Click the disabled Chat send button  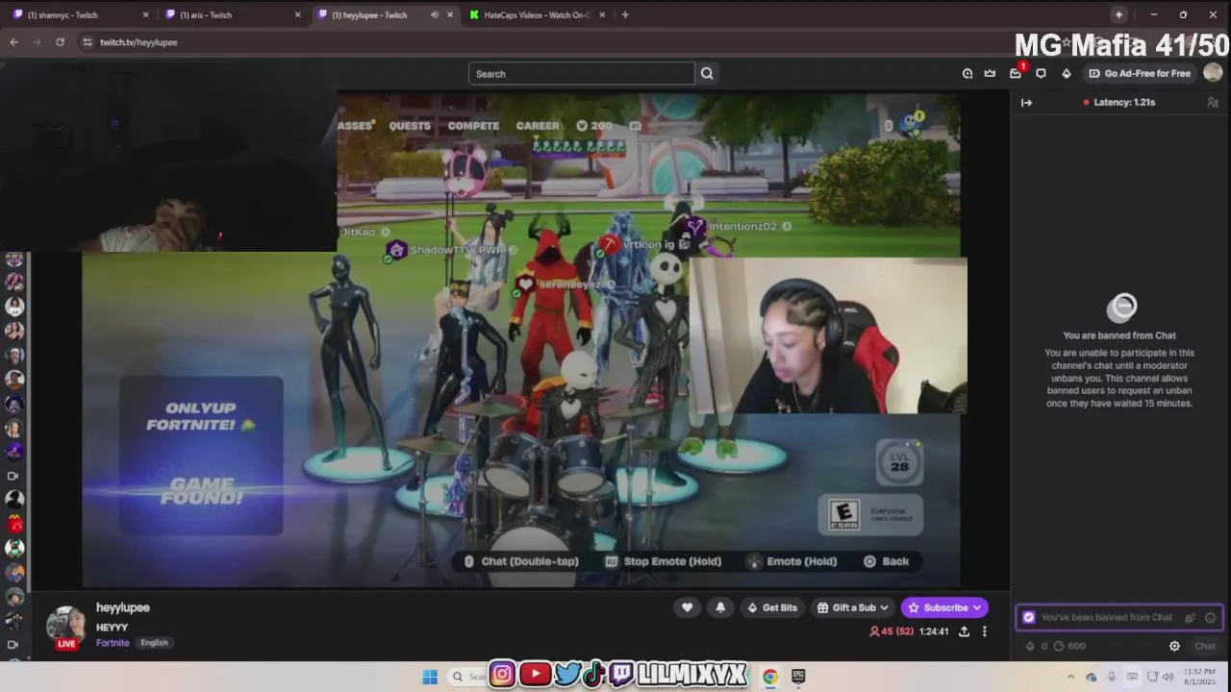click(x=1205, y=646)
